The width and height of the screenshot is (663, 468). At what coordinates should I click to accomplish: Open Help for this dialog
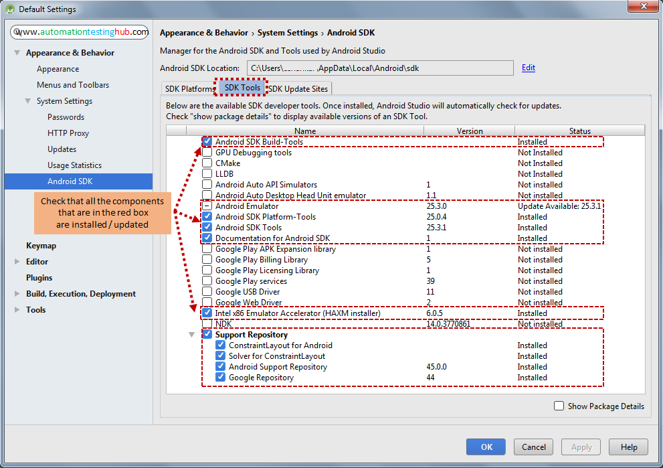[x=628, y=447]
